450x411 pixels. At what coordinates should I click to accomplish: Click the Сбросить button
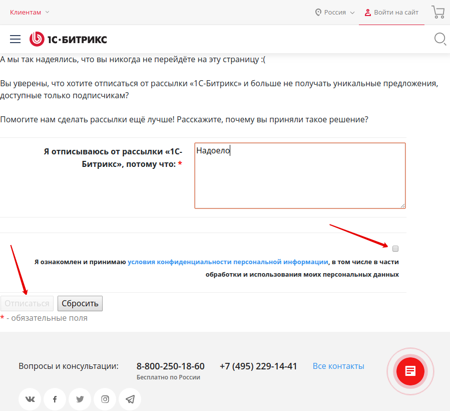tap(80, 304)
